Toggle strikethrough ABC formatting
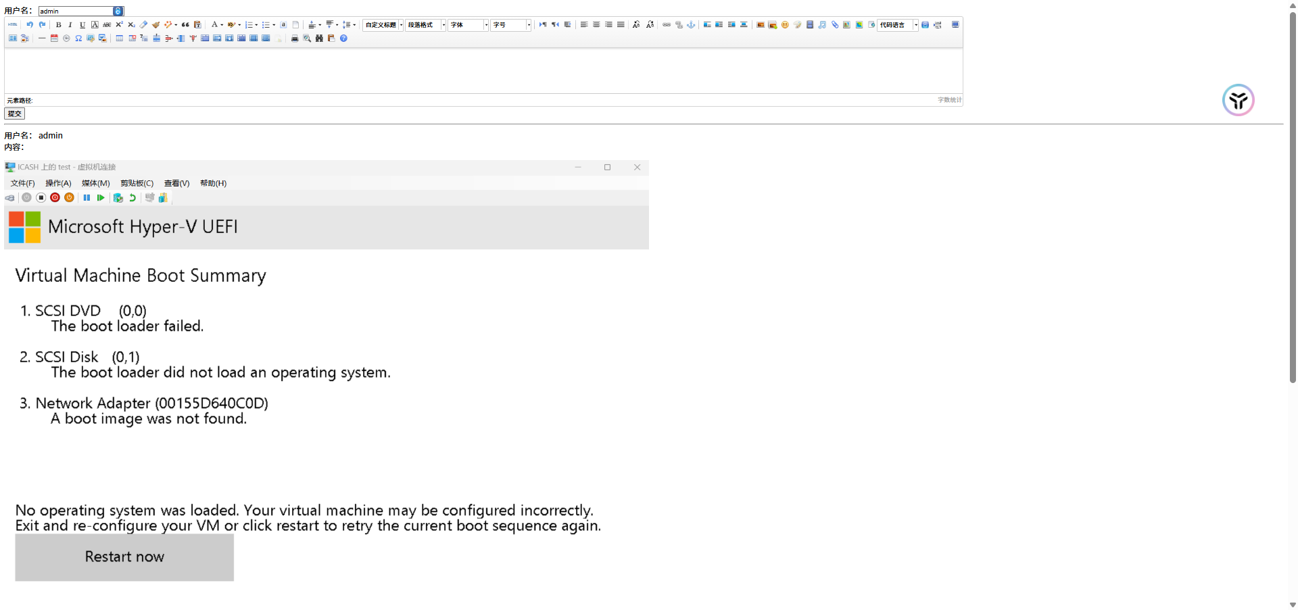The height and width of the screenshot is (610, 1298). click(107, 24)
